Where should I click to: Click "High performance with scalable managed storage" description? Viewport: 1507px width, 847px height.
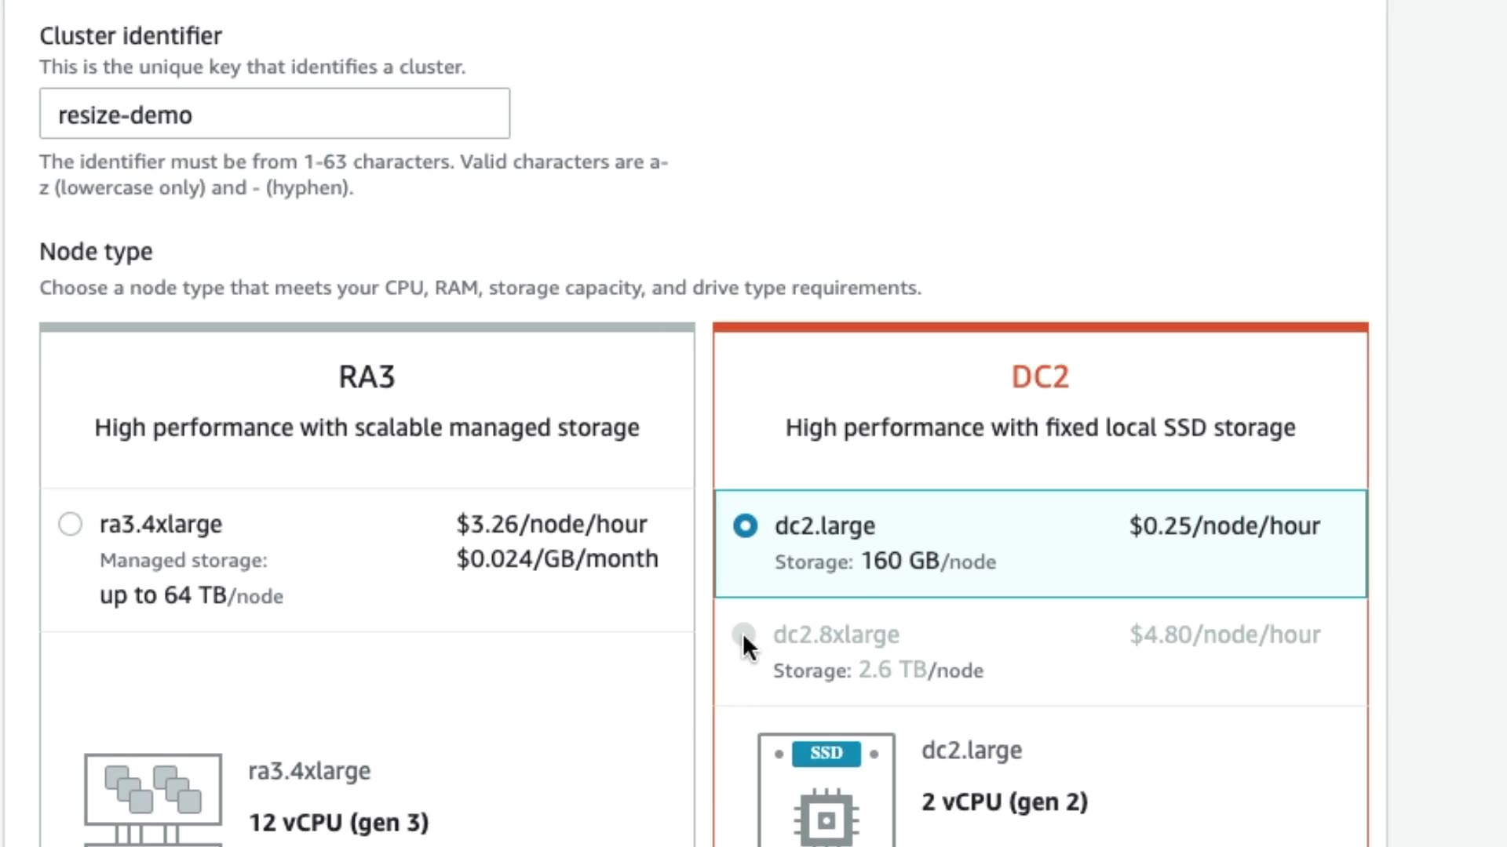coord(367,427)
